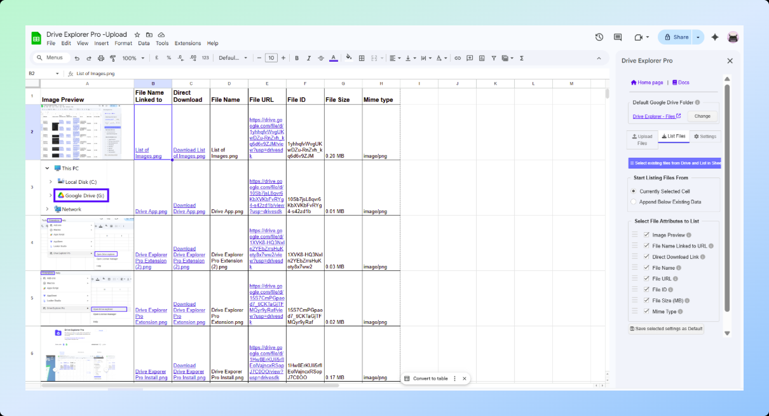Click the font size input field
Image resolution: width=769 pixels, height=416 pixels.
coord(271,58)
